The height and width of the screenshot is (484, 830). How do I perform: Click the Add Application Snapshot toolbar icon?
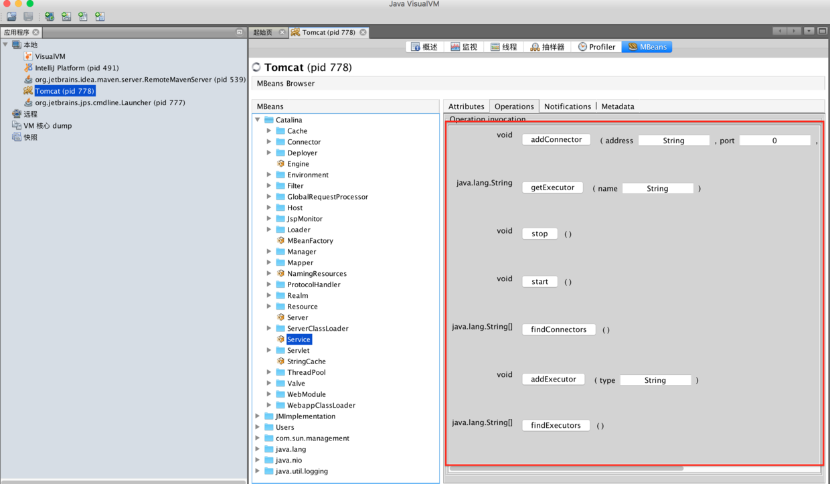click(100, 16)
